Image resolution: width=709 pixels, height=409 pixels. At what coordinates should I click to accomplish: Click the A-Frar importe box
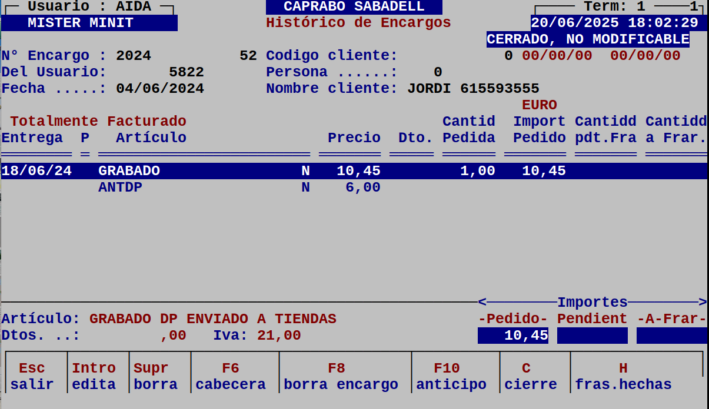coord(671,335)
